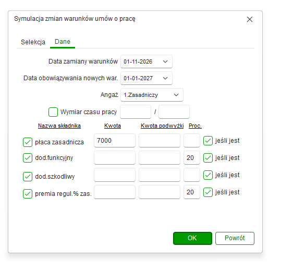Viewport: 281px width, 272px height.
Task: Toggle dod.szkodliwy checkbox
Action: 28,177
